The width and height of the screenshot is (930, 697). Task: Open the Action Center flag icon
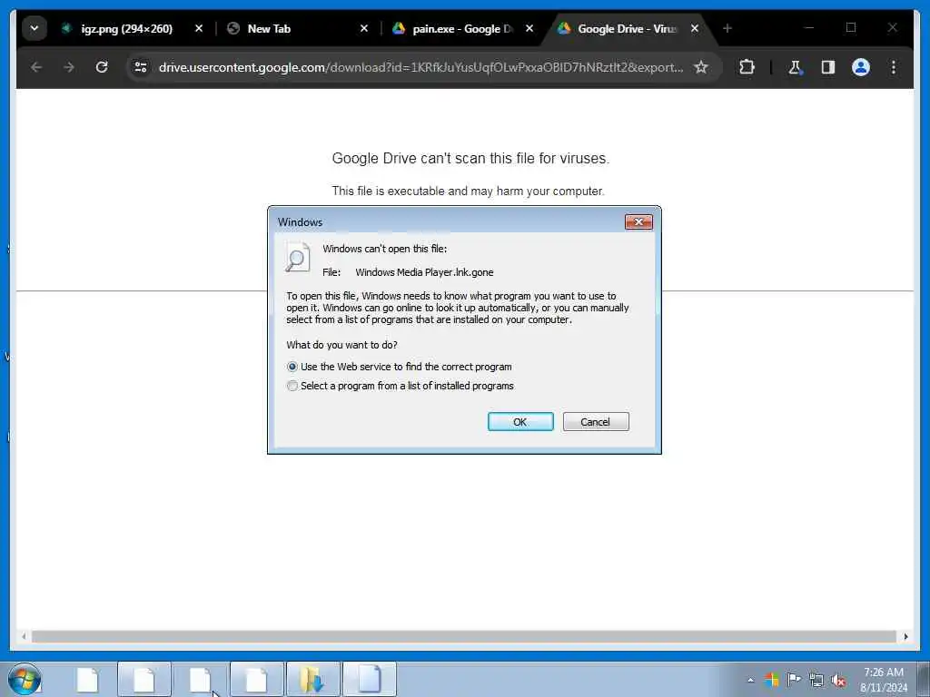[794, 680]
